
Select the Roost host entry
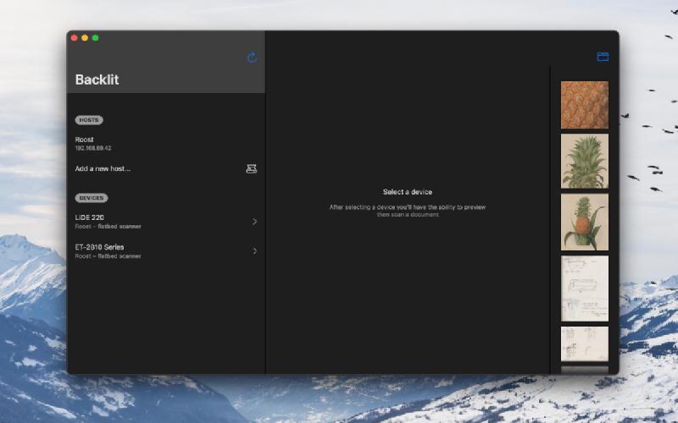tap(85, 140)
